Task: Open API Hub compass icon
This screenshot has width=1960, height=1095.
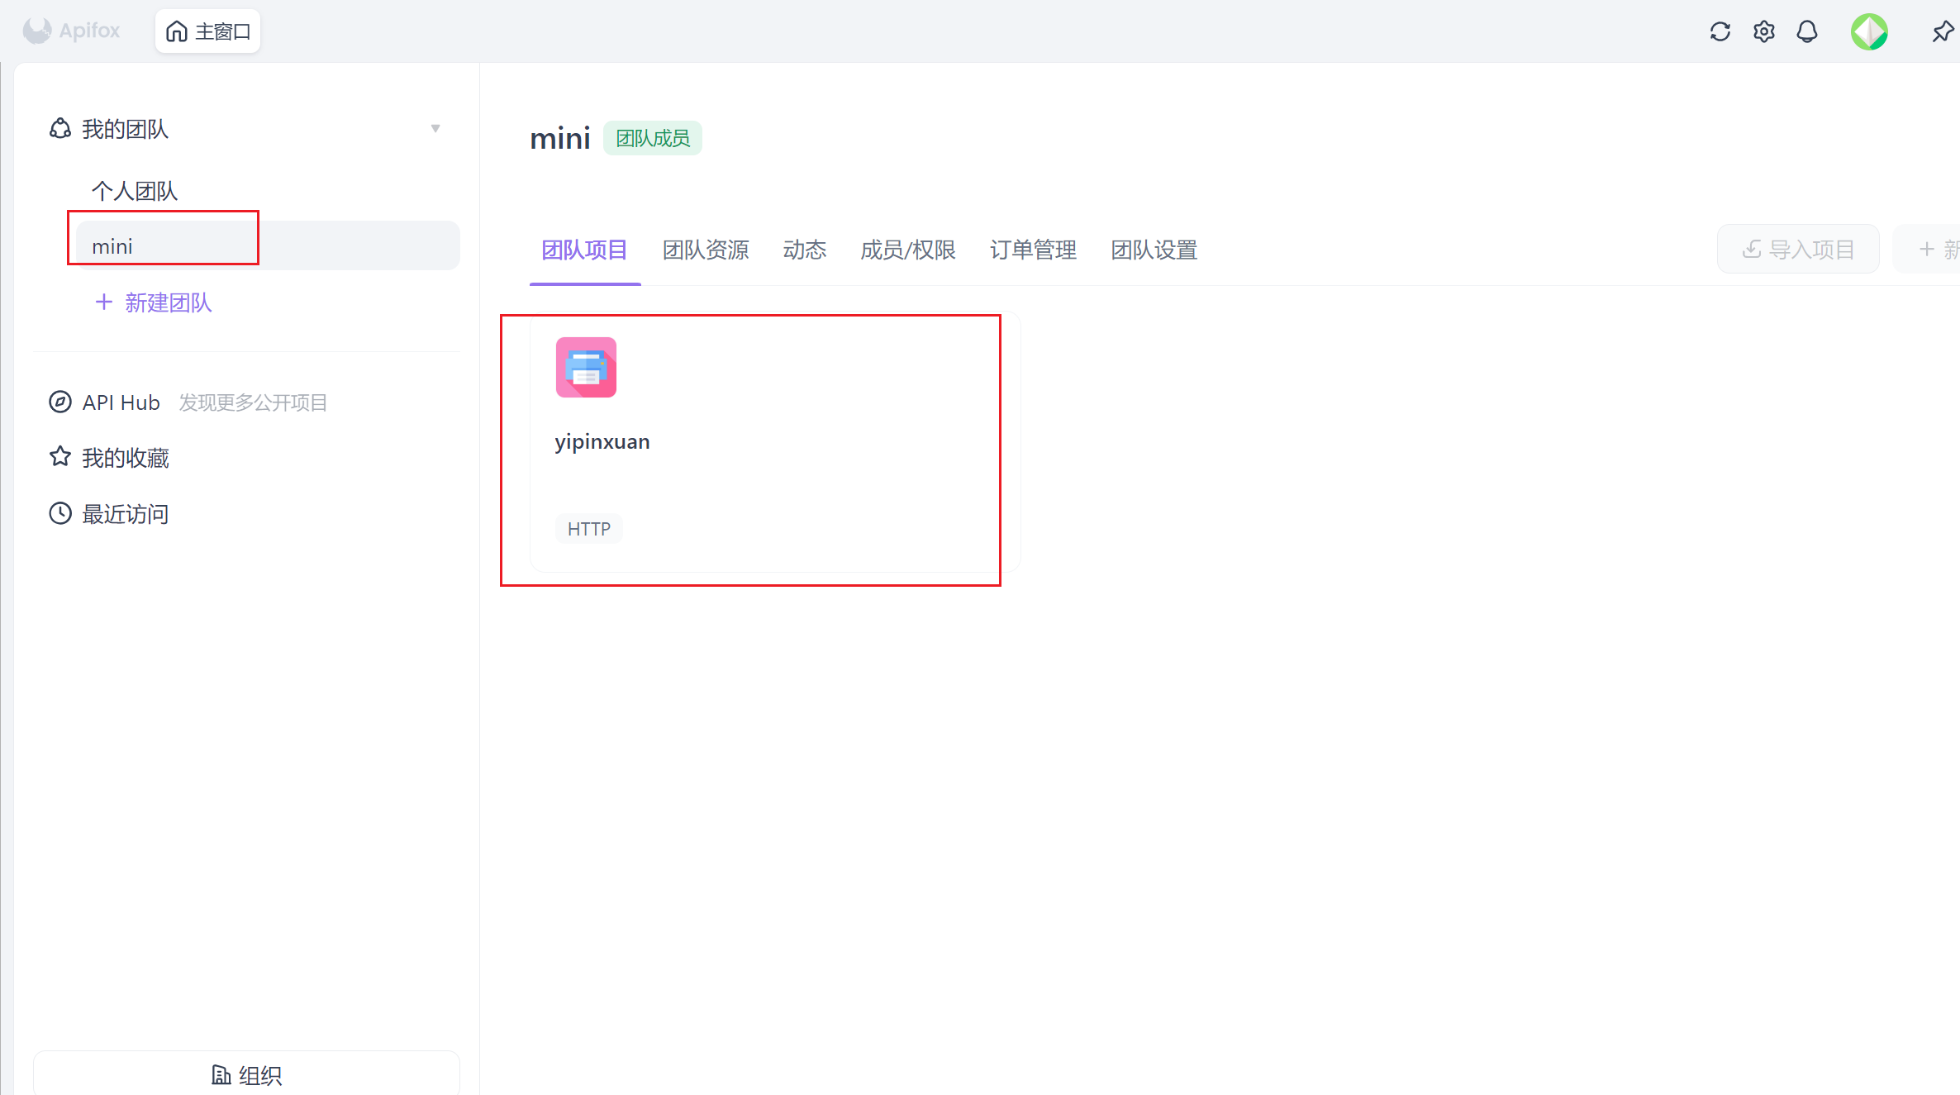Action: 60,402
